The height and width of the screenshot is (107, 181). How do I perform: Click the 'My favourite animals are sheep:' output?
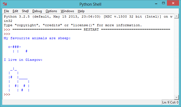pos(37,38)
